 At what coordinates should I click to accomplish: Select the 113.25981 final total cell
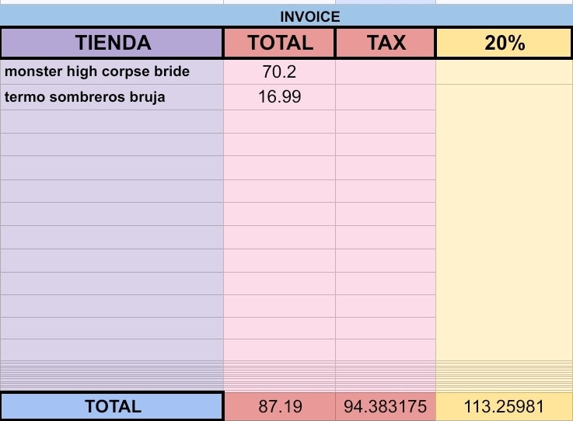coord(505,406)
